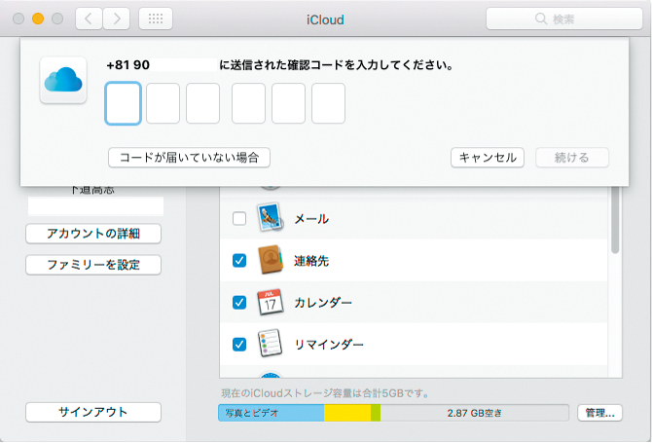Click the +81 90 phone number text

point(128,65)
